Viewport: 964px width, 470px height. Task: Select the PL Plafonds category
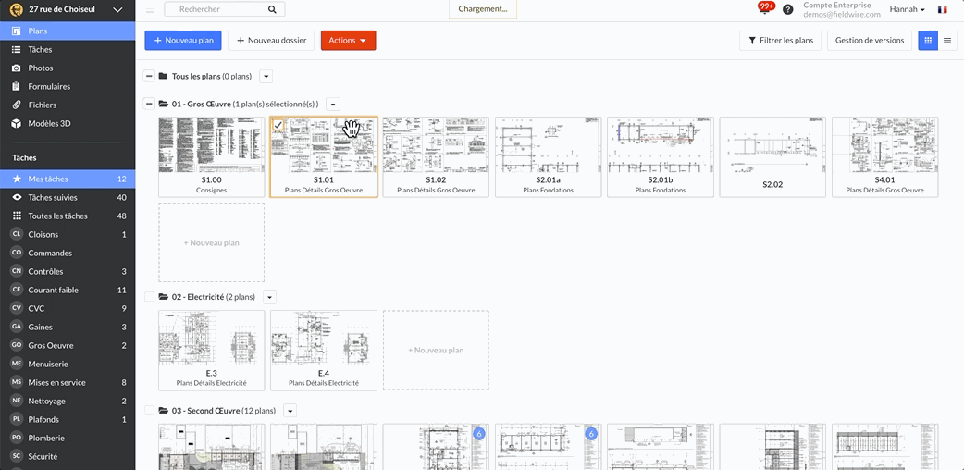point(68,419)
